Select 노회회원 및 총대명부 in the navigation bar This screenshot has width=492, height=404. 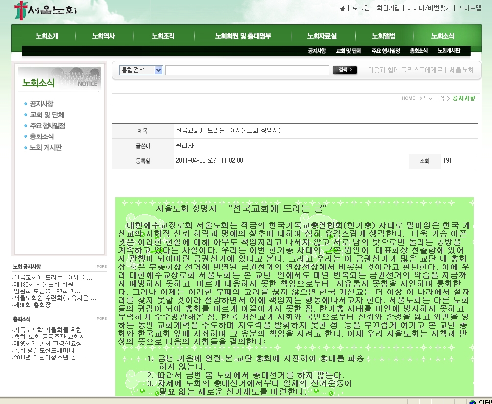[x=243, y=36]
